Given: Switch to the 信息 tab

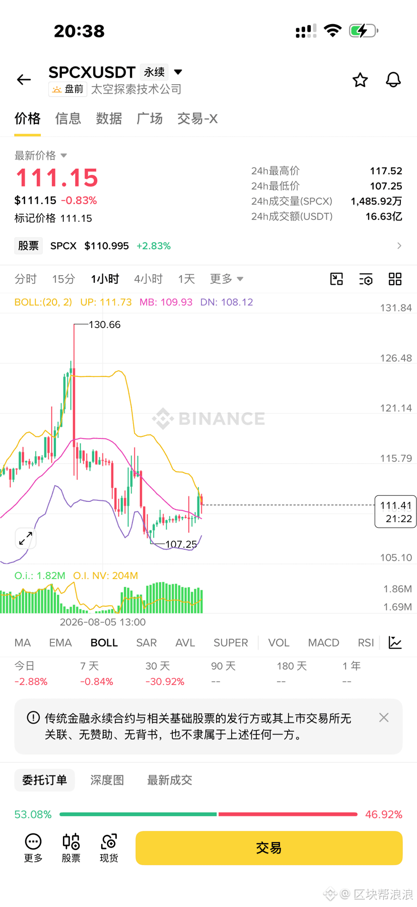Looking at the screenshot, I should coord(68,119).
